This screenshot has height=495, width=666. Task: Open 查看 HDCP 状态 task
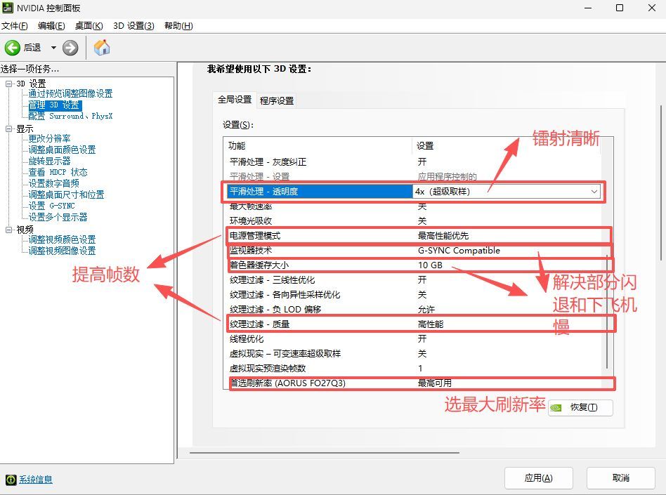pos(58,172)
